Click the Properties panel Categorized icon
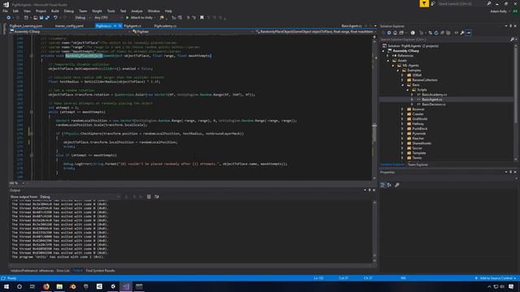 [383, 185]
